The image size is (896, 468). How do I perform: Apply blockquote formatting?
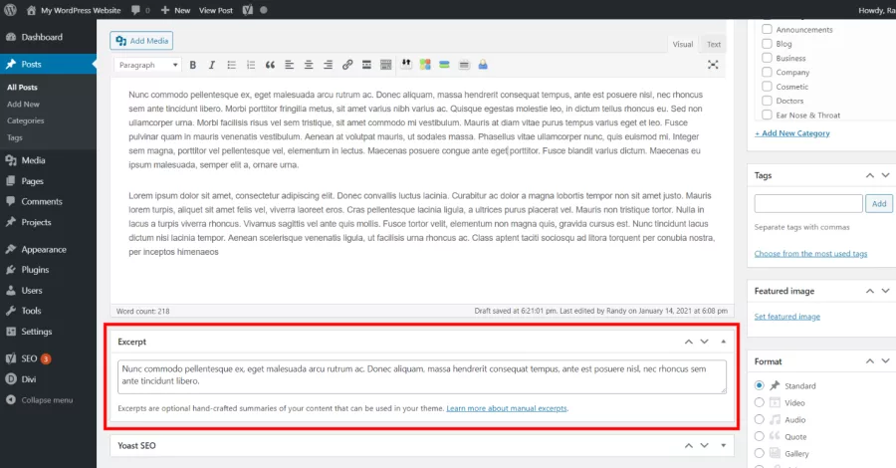pyautogui.click(x=270, y=65)
